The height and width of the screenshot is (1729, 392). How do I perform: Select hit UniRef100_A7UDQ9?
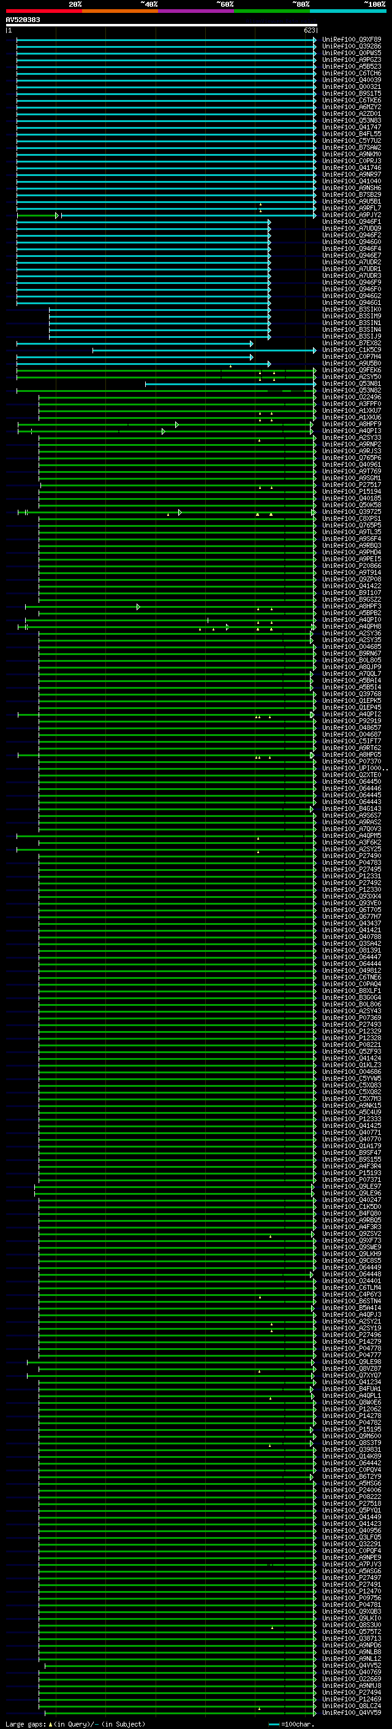click(352, 228)
